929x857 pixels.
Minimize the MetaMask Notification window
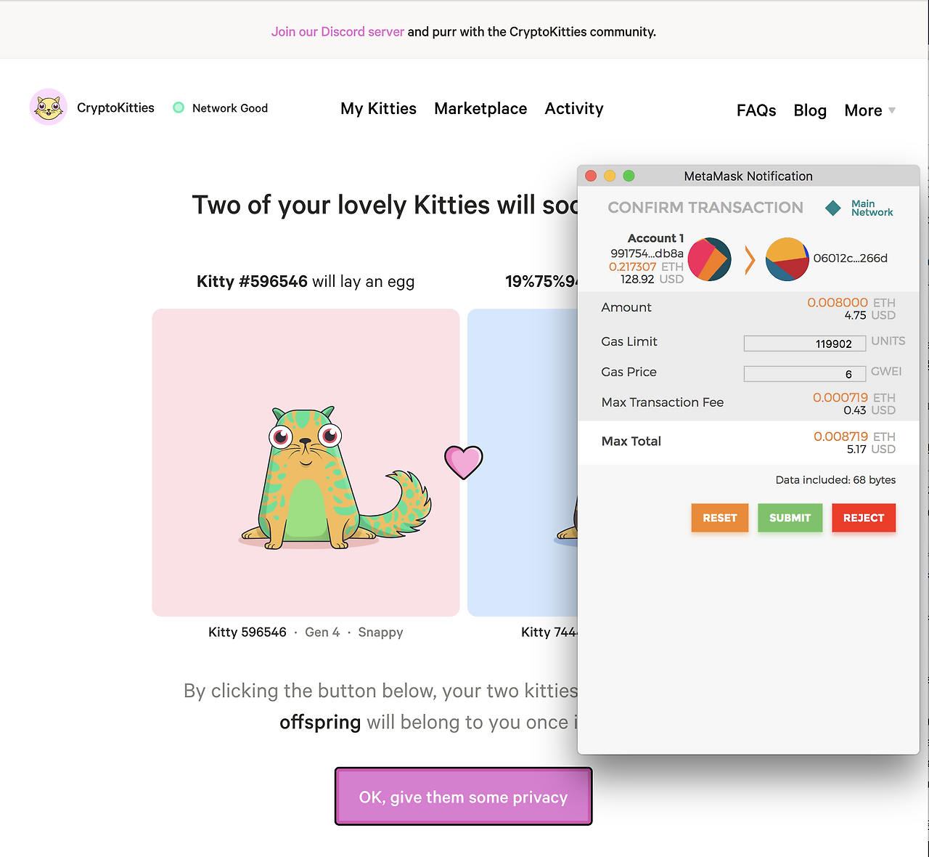[610, 176]
